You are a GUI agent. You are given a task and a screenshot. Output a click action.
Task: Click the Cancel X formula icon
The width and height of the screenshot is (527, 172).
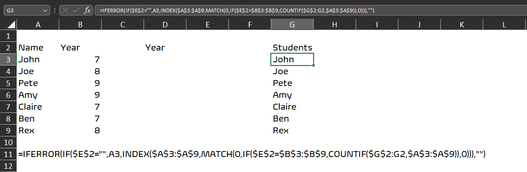pos(65,10)
